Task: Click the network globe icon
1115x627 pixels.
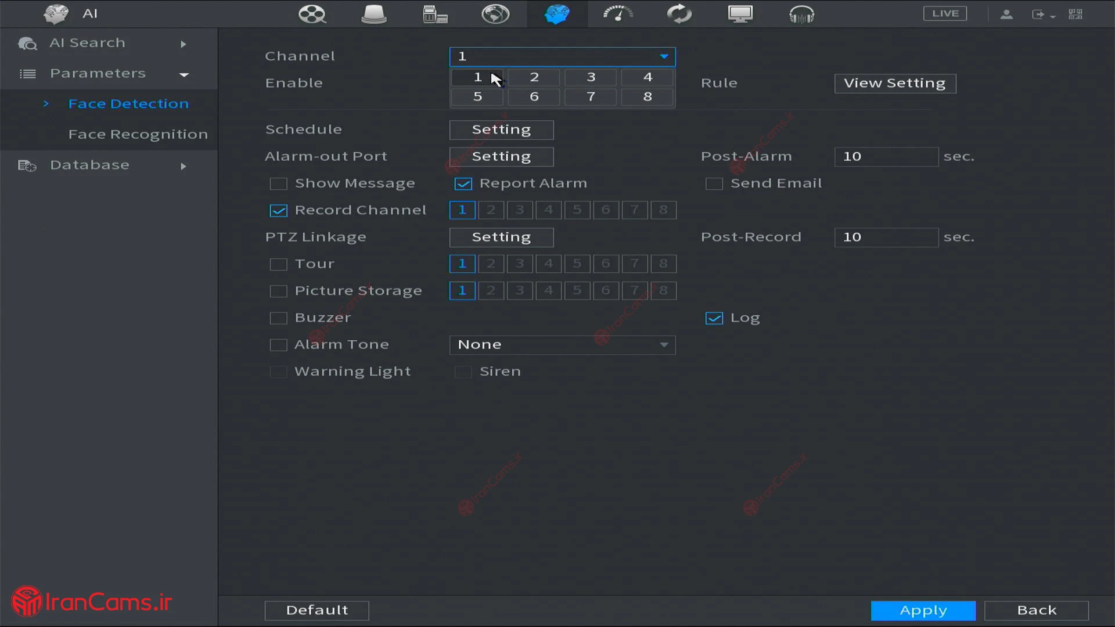Action: (x=495, y=14)
